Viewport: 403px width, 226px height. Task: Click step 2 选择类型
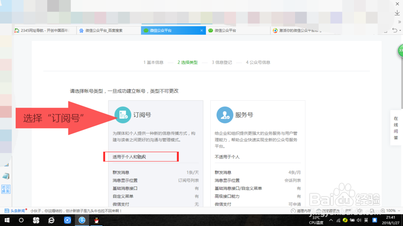point(188,62)
